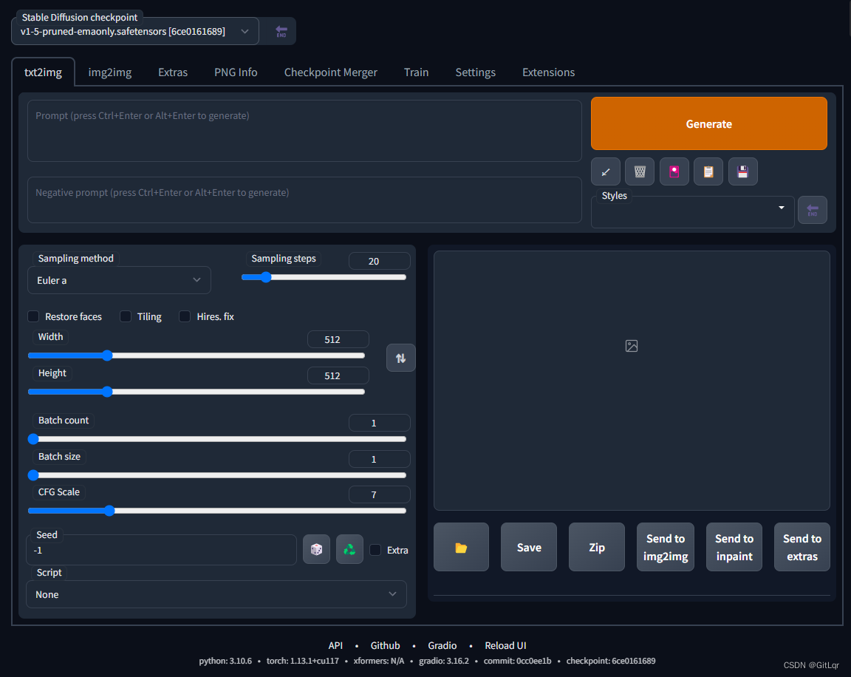Open the Train tab
The width and height of the screenshot is (851, 677).
coord(417,72)
